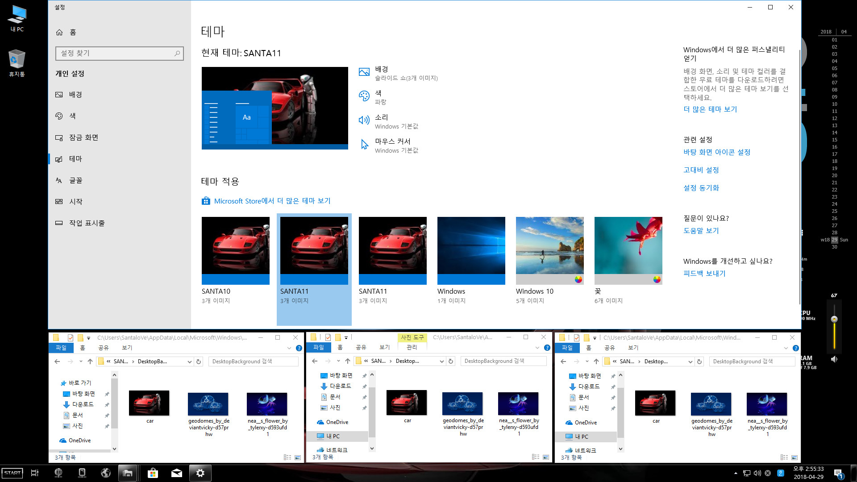The height and width of the screenshot is (482, 857).
Task: Expand the ribbon chevron in left Explorer
Action: tap(289, 348)
